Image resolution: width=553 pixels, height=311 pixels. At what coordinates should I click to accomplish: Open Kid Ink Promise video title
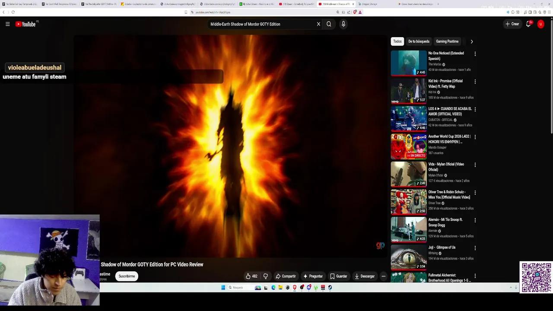coord(445,84)
